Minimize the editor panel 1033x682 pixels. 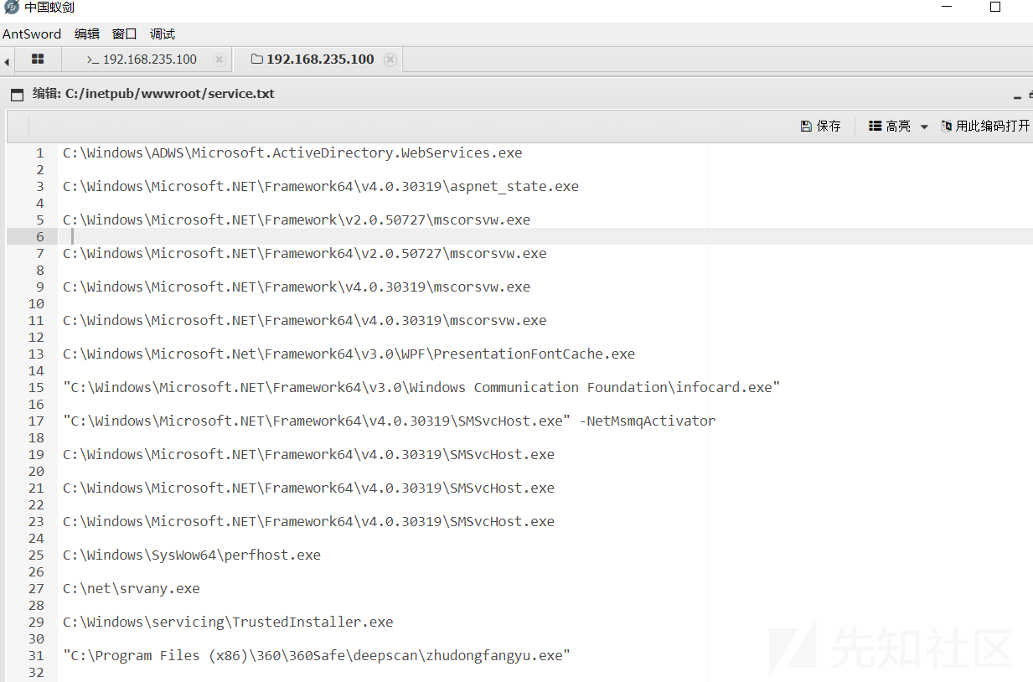point(1017,96)
